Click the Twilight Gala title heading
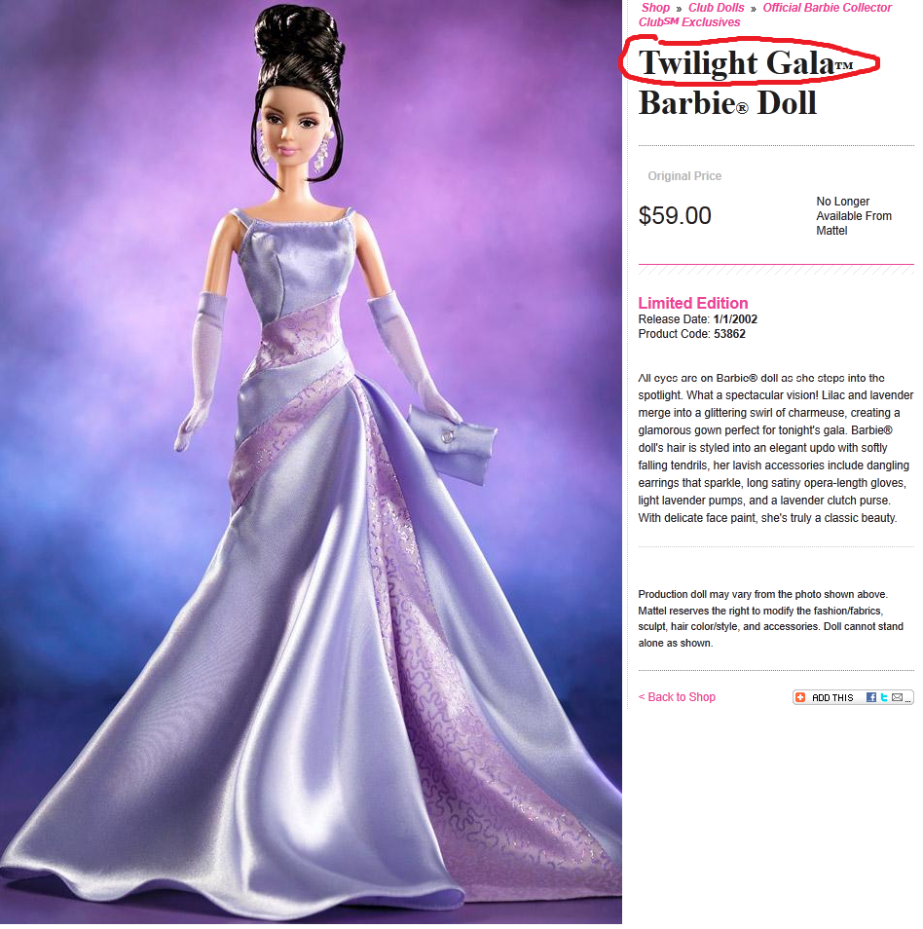Viewport: 923px width, 929px height. point(746,62)
